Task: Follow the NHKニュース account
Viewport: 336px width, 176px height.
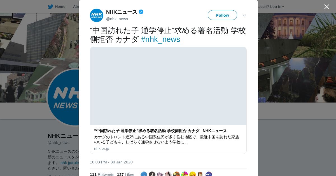Action: [222, 15]
